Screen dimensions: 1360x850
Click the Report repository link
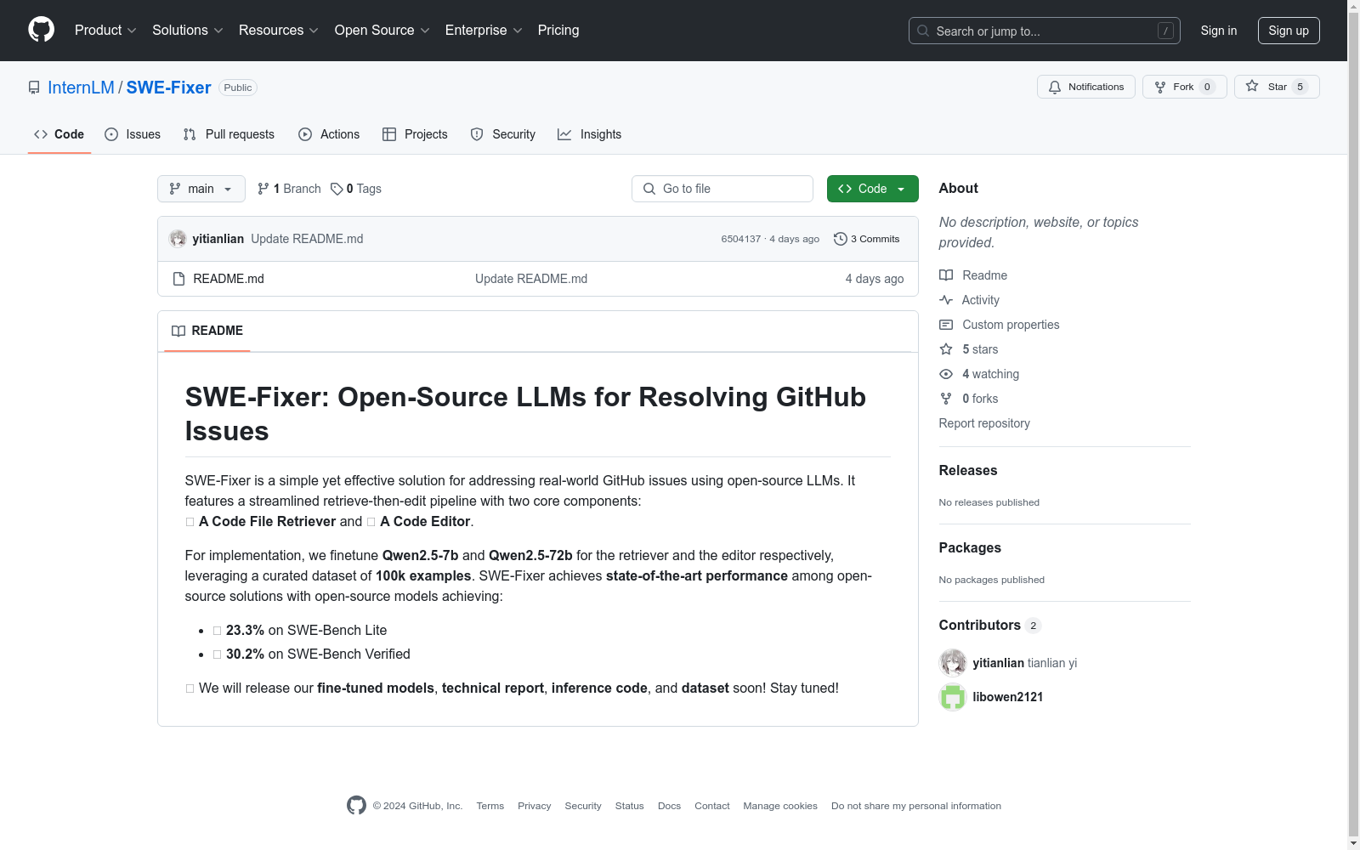pyautogui.click(x=984, y=423)
